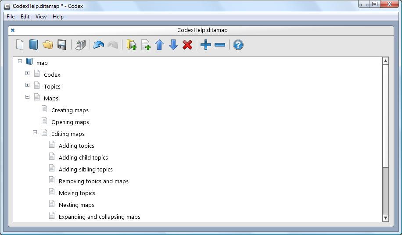Move the topic down with the down arrow
Screen dimensions: 402x235
173,45
